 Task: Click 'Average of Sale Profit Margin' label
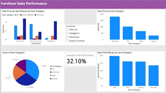click(80, 55)
